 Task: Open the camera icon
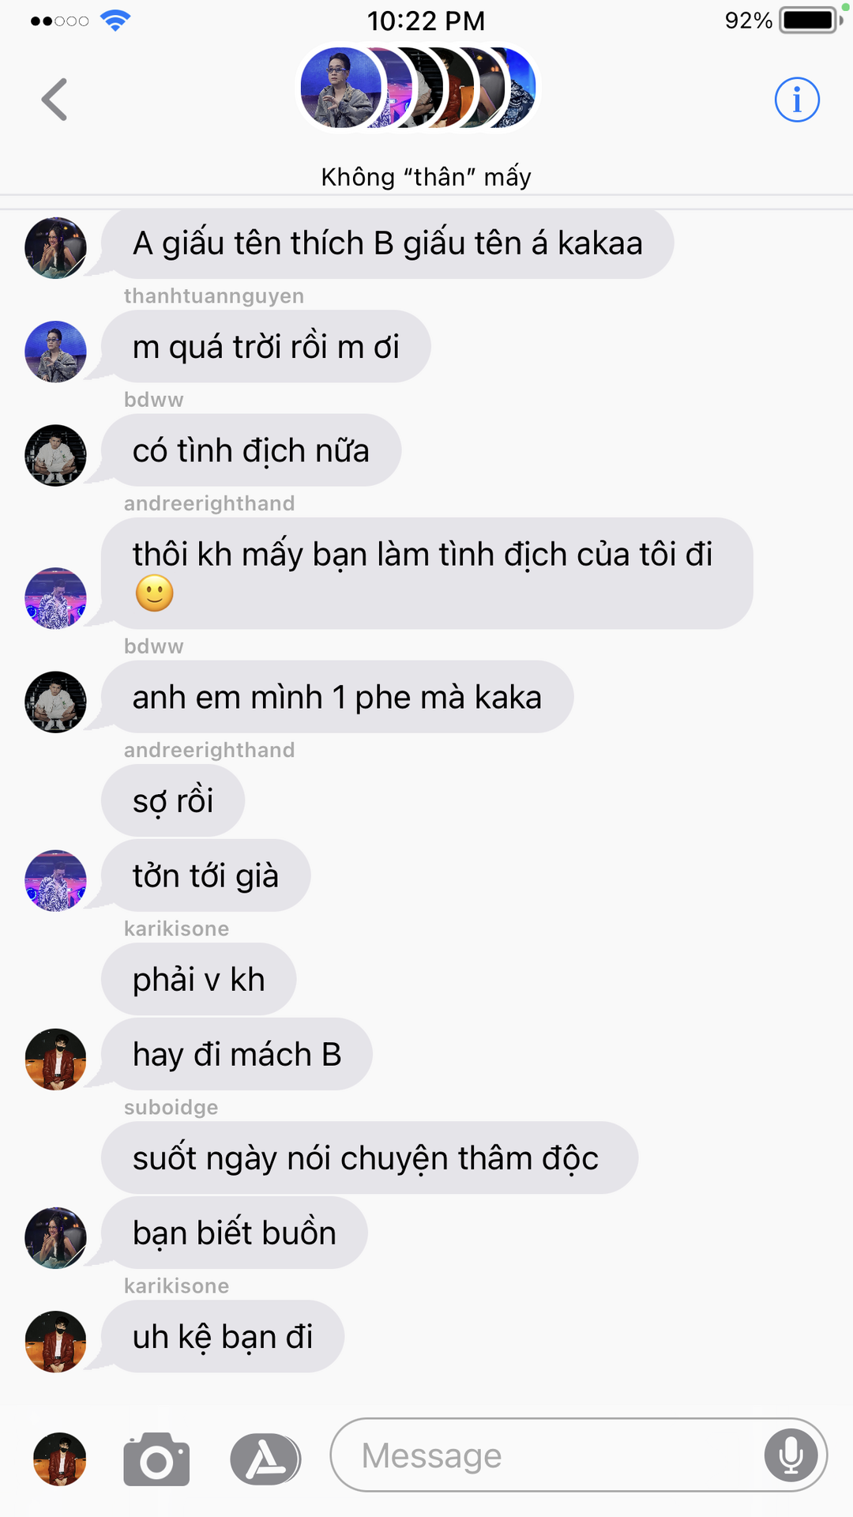[x=156, y=1459]
